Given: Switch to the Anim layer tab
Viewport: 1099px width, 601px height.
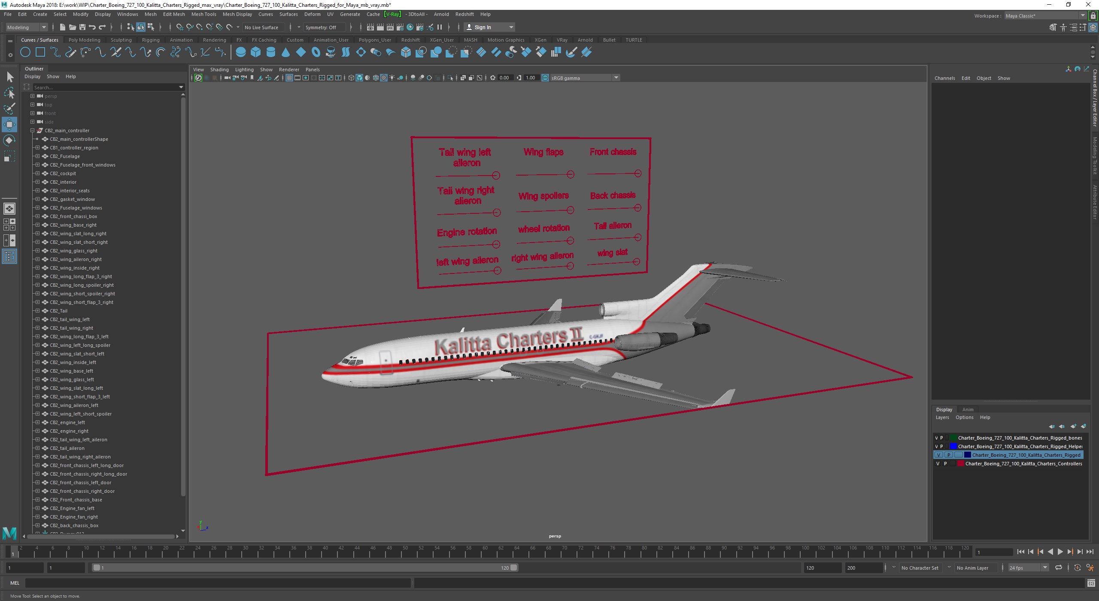Looking at the screenshot, I should coord(968,410).
